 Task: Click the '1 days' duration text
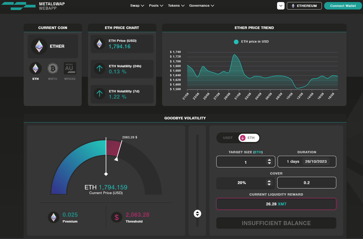pos(293,161)
